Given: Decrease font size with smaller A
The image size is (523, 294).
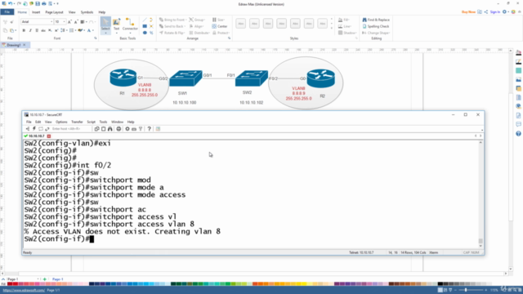Looking at the screenshot, I should pos(76,22).
